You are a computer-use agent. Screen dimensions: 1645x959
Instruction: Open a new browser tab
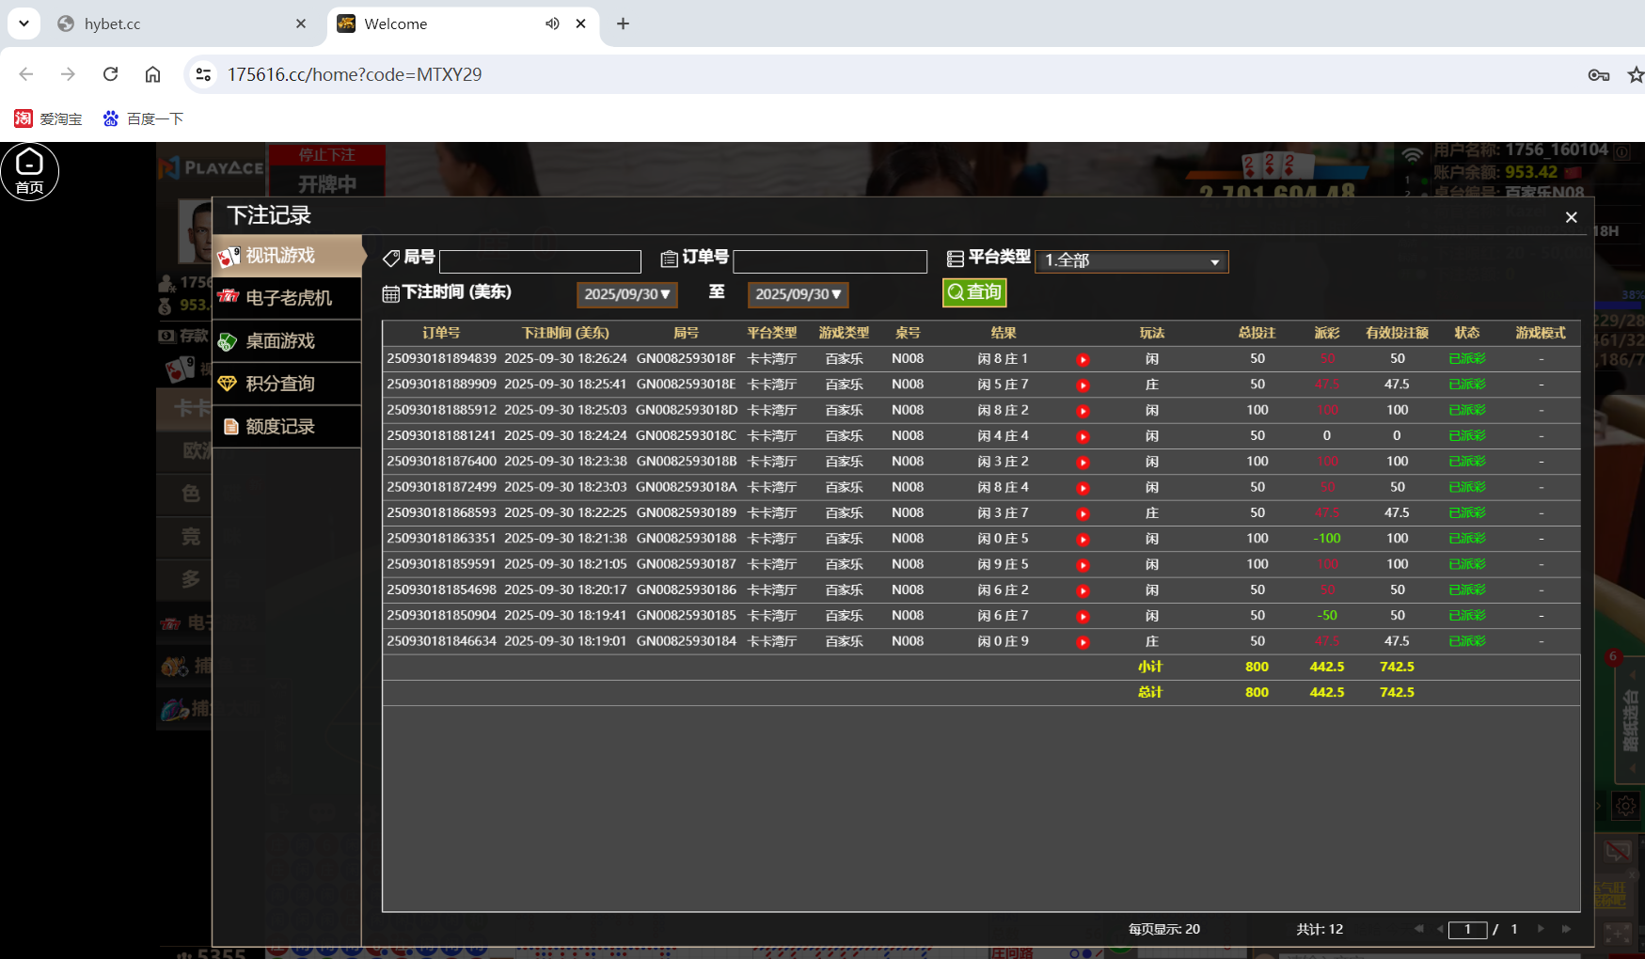click(622, 24)
